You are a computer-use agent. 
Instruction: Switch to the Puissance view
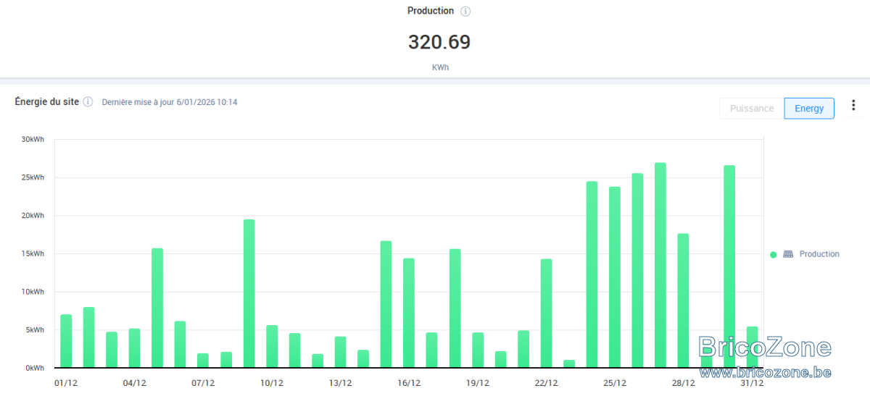(752, 109)
